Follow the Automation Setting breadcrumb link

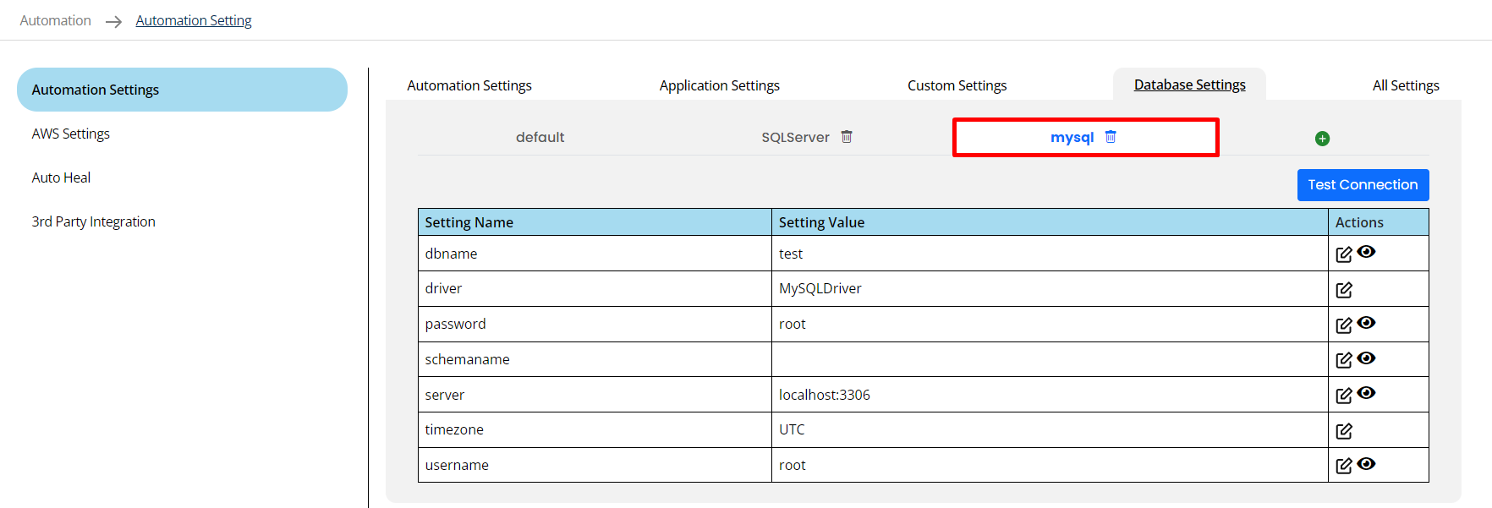coord(194,20)
